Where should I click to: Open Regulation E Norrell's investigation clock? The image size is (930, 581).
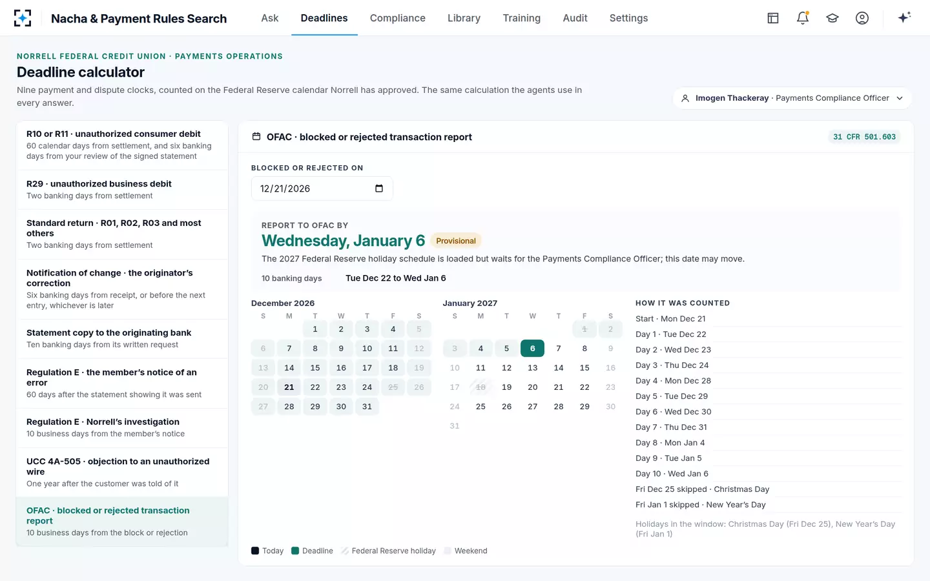pyautogui.click(x=122, y=427)
